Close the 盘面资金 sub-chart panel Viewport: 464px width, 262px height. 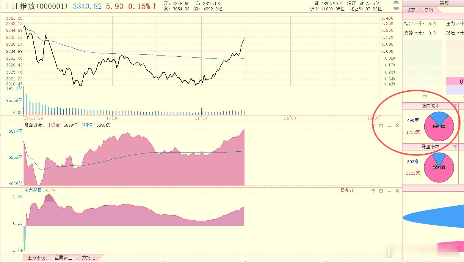[397, 126]
